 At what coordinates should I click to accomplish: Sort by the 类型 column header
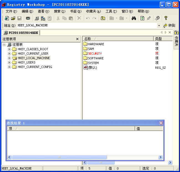[161, 39]
